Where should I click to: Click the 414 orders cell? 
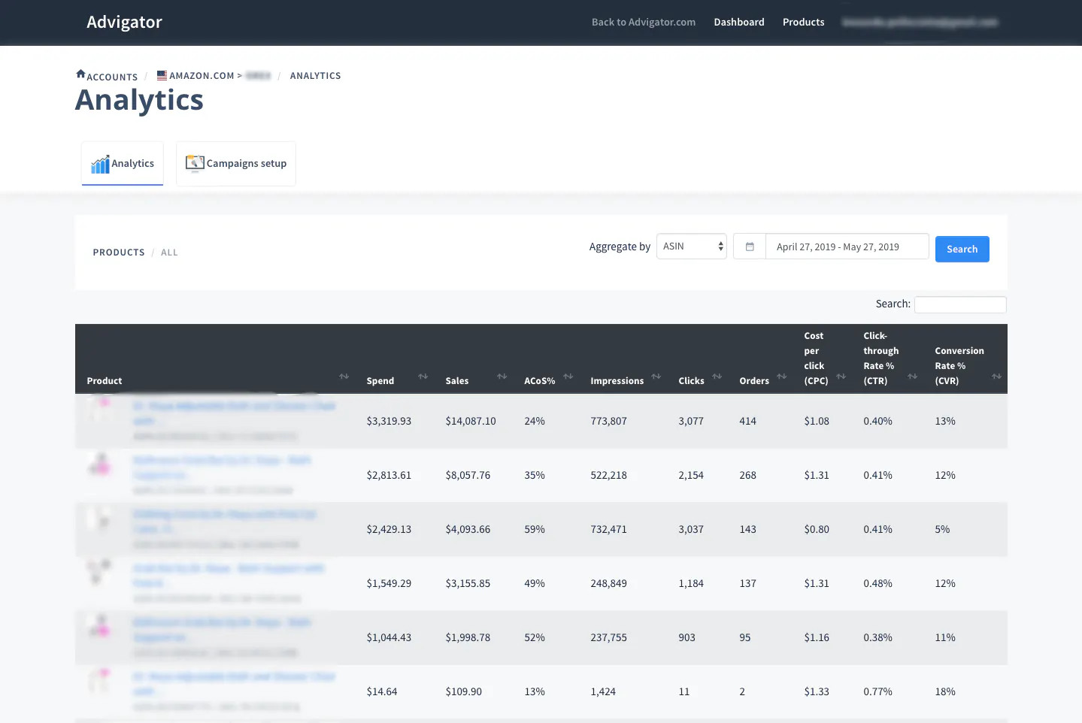click(748, 422)
